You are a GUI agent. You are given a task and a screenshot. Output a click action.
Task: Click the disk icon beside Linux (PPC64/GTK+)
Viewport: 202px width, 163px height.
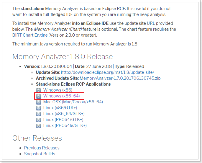tap(38, 120)
